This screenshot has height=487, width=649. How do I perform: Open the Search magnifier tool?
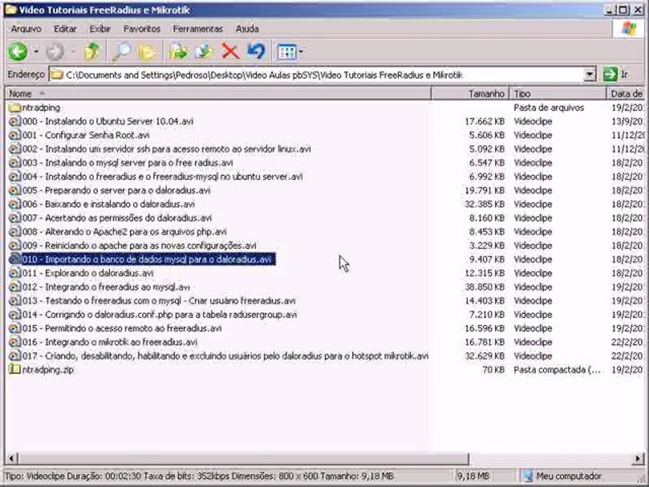point(121,52)
